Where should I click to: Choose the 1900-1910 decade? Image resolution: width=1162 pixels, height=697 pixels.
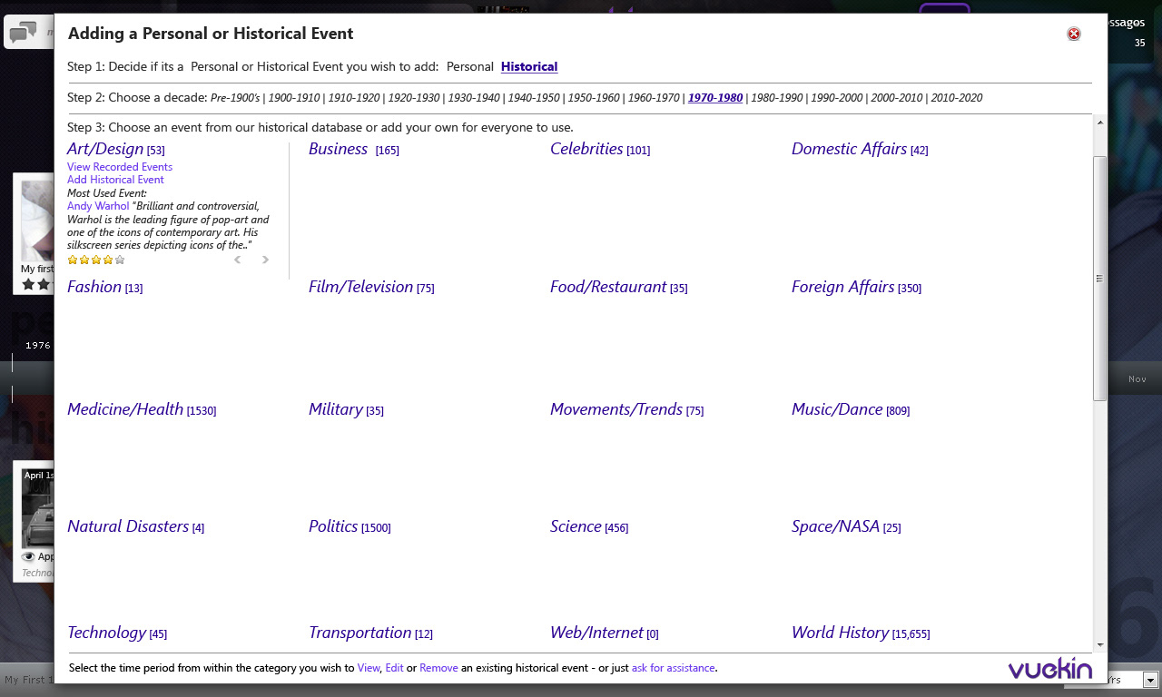pos(294,98)
